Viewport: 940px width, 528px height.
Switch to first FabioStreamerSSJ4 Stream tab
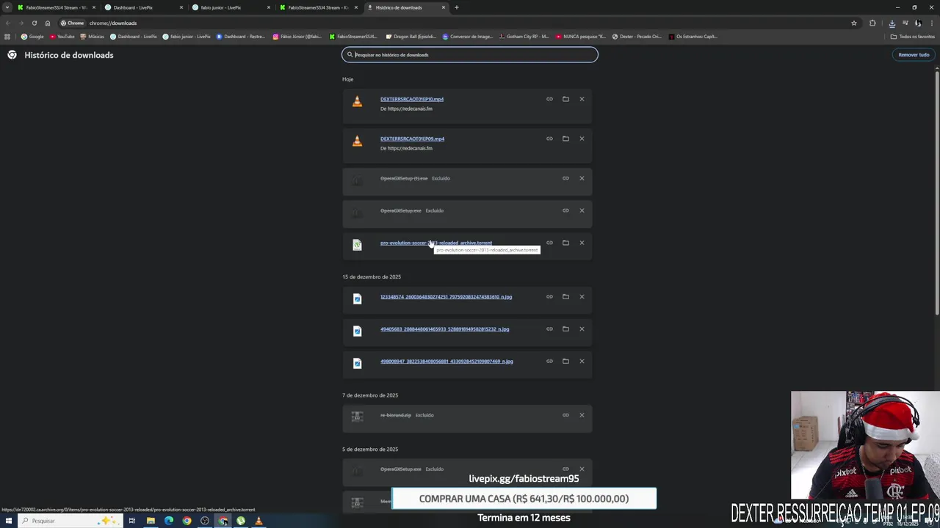coord(56,7)
